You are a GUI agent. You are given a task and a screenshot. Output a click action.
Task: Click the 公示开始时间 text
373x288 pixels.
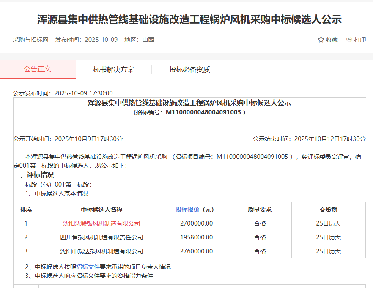tap(68, 139)
